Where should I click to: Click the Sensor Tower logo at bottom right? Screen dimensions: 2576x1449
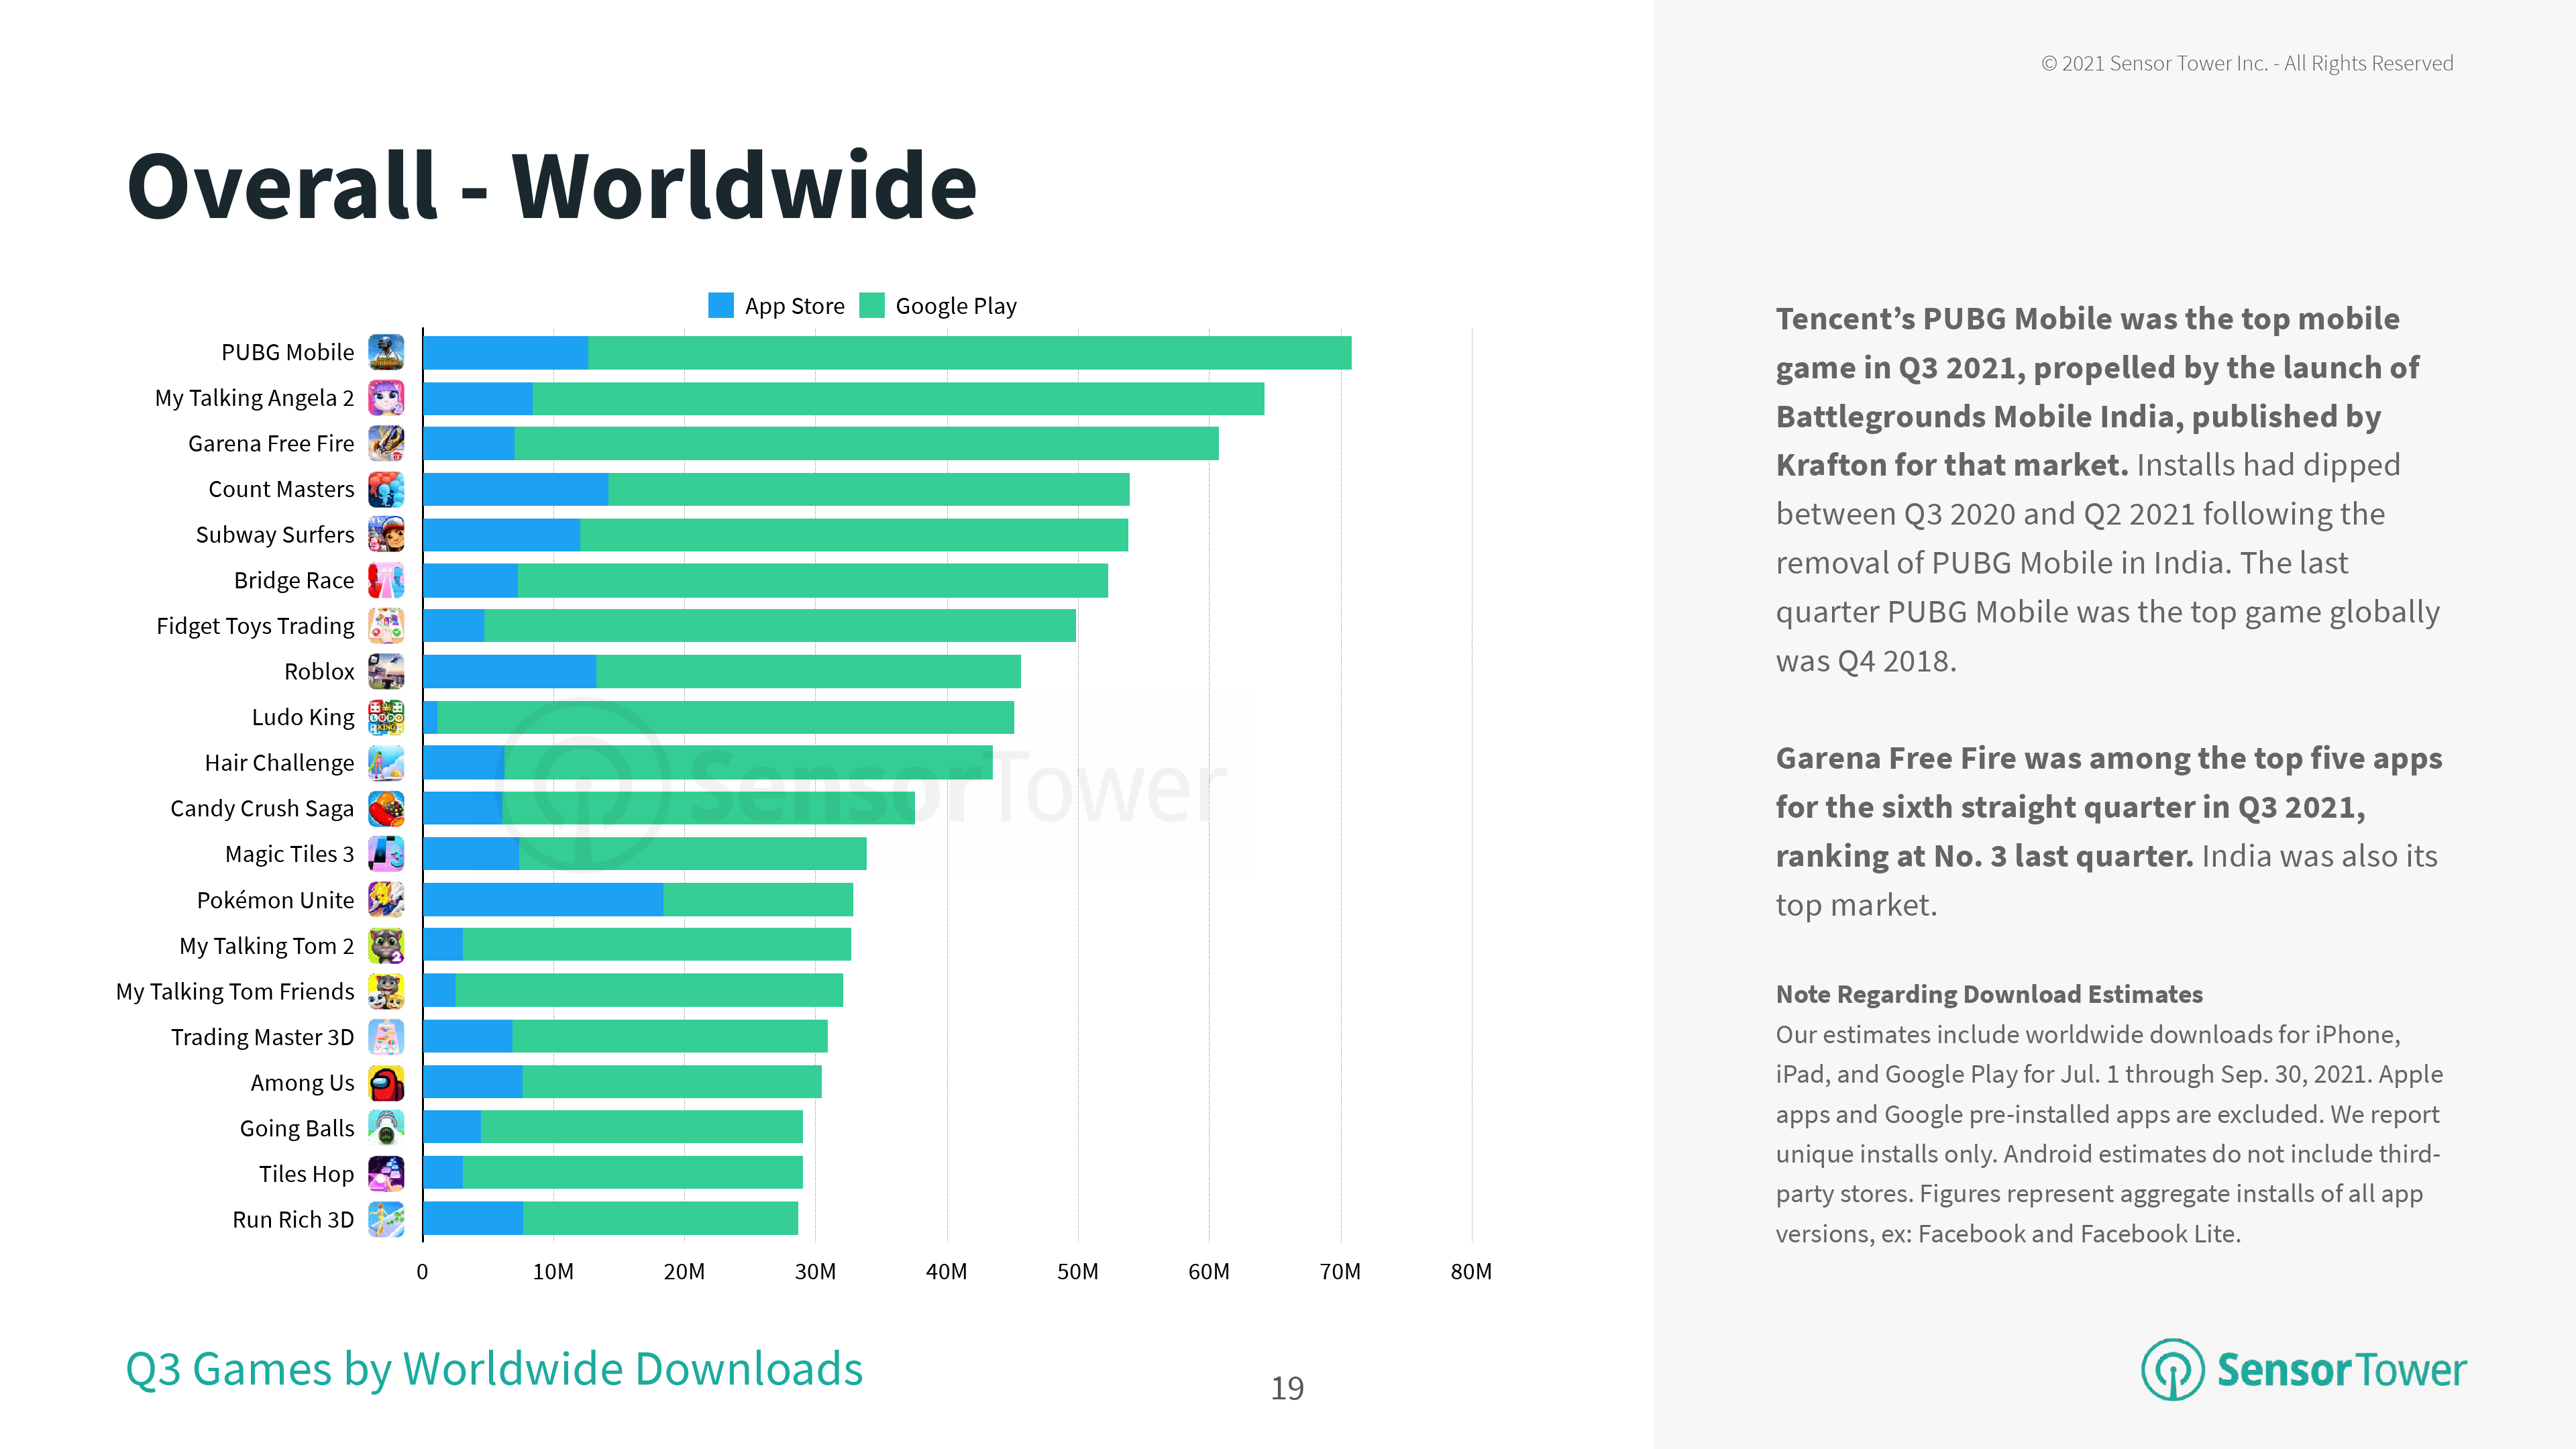(2303, 1369)
